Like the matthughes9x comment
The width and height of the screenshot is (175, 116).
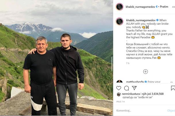[x=172, y=82]
